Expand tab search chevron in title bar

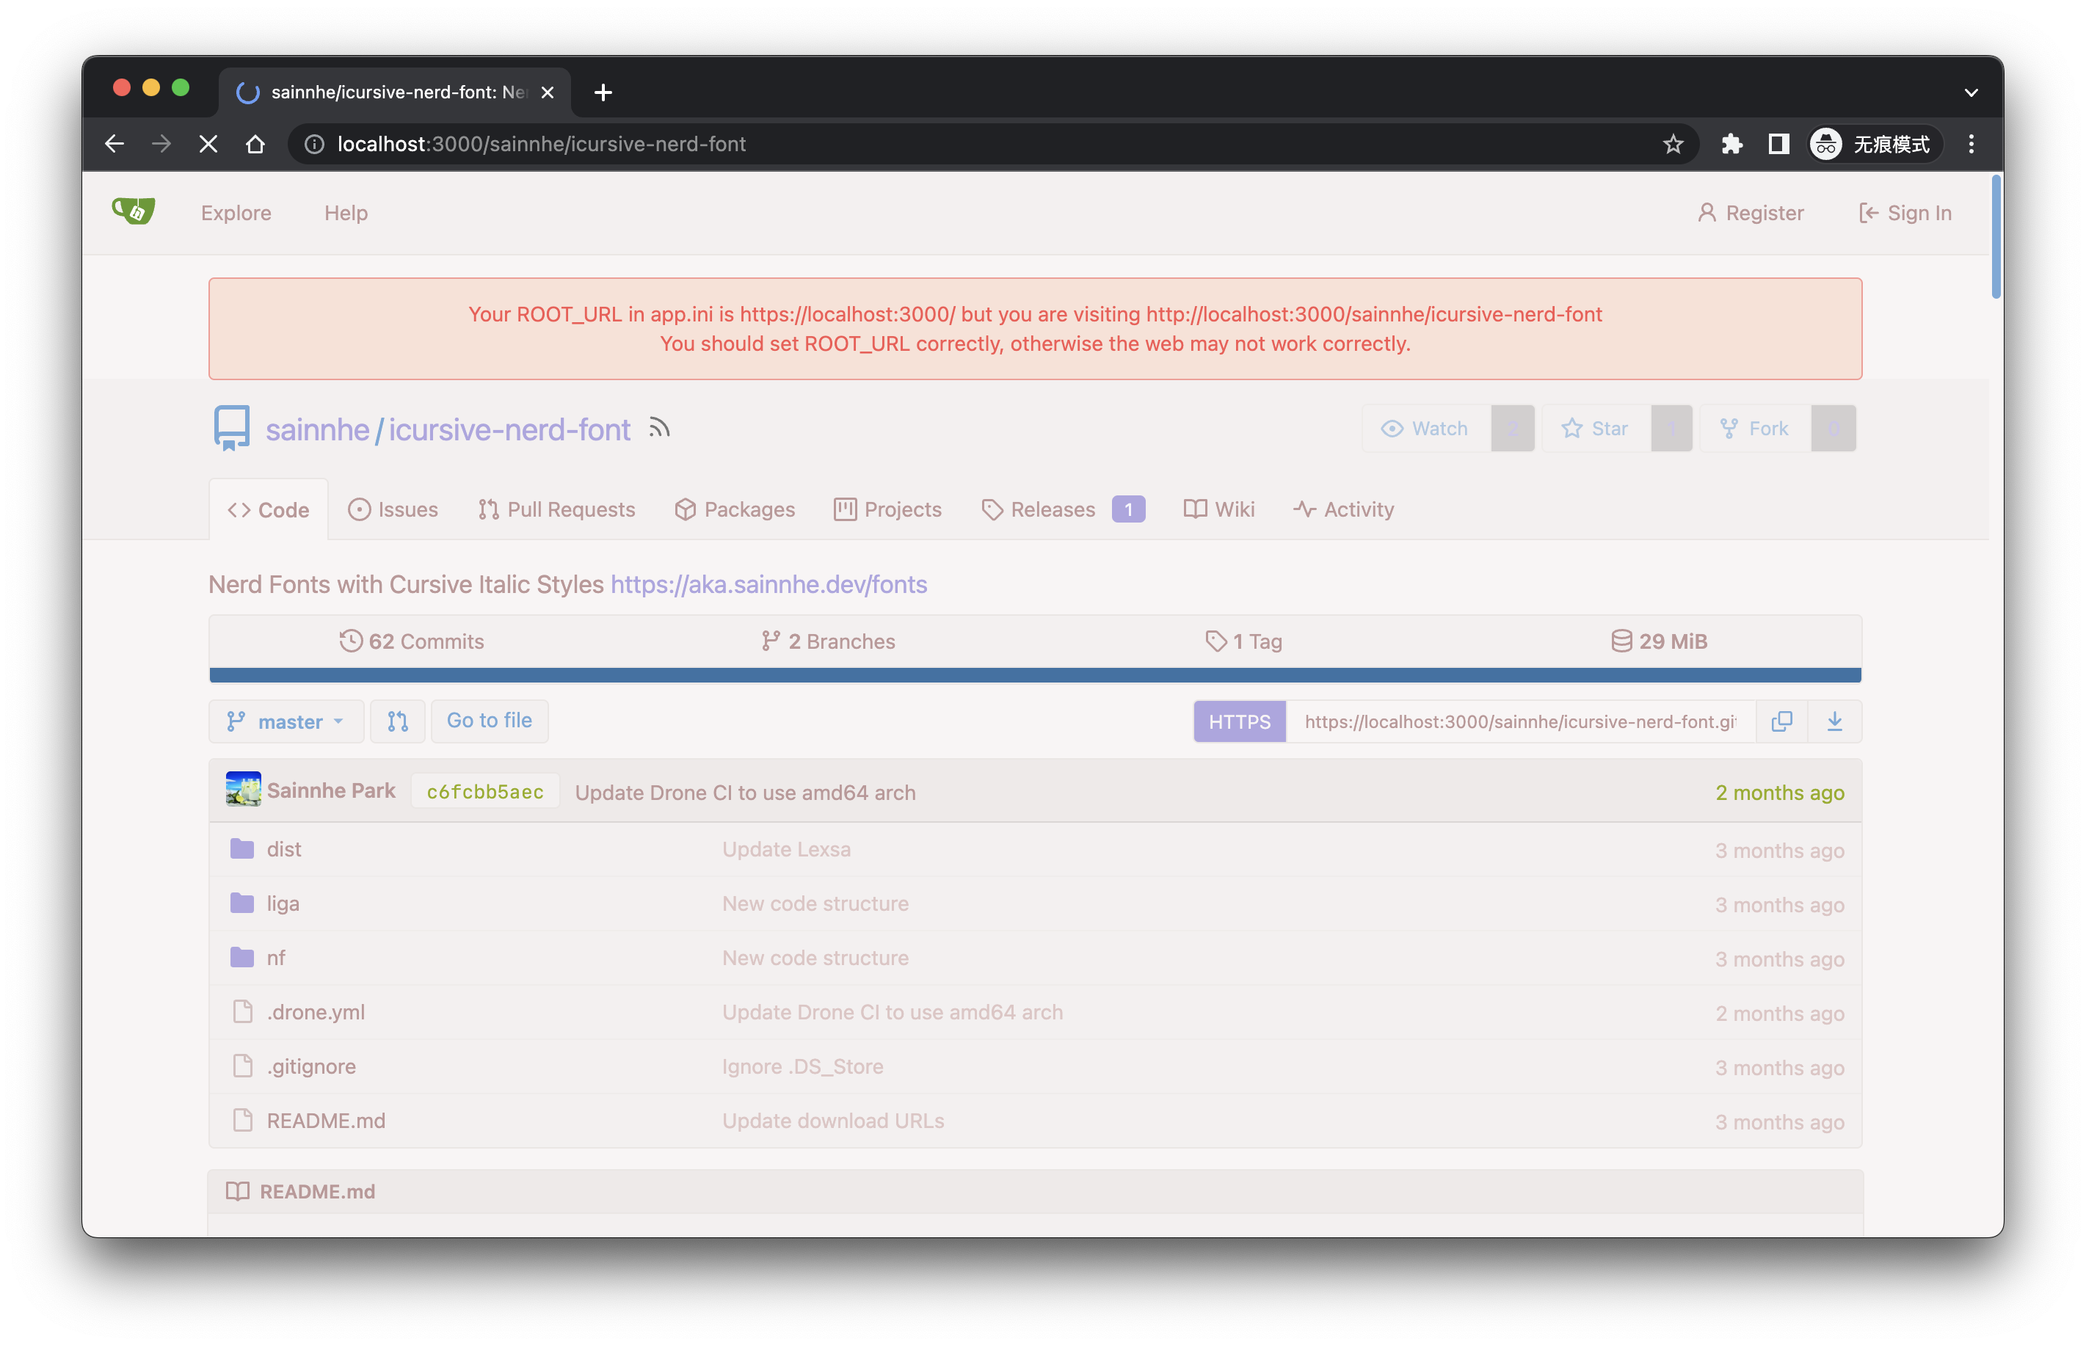click(x=1971, y=92)
